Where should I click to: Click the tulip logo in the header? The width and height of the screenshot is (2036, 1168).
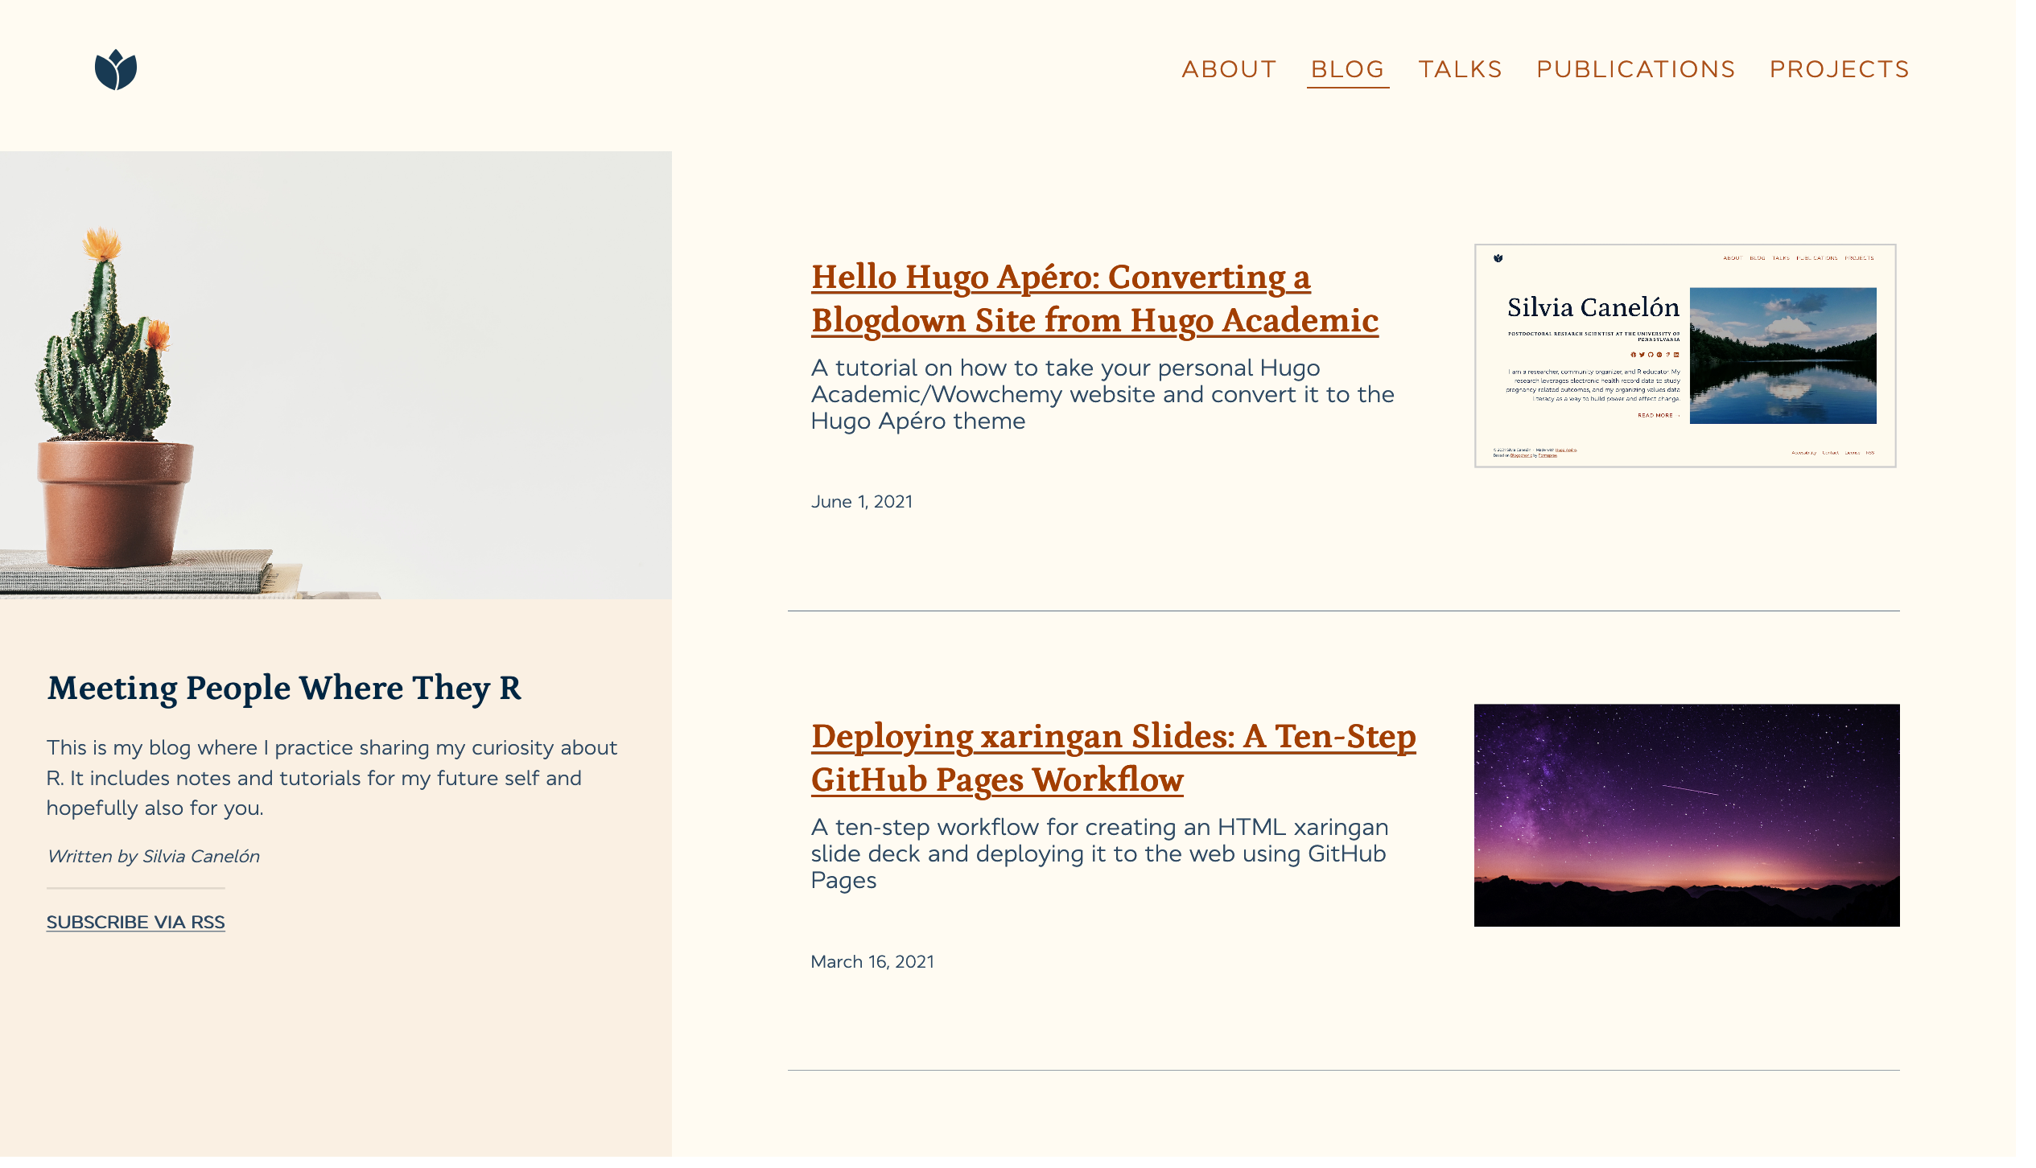[116, 70]
